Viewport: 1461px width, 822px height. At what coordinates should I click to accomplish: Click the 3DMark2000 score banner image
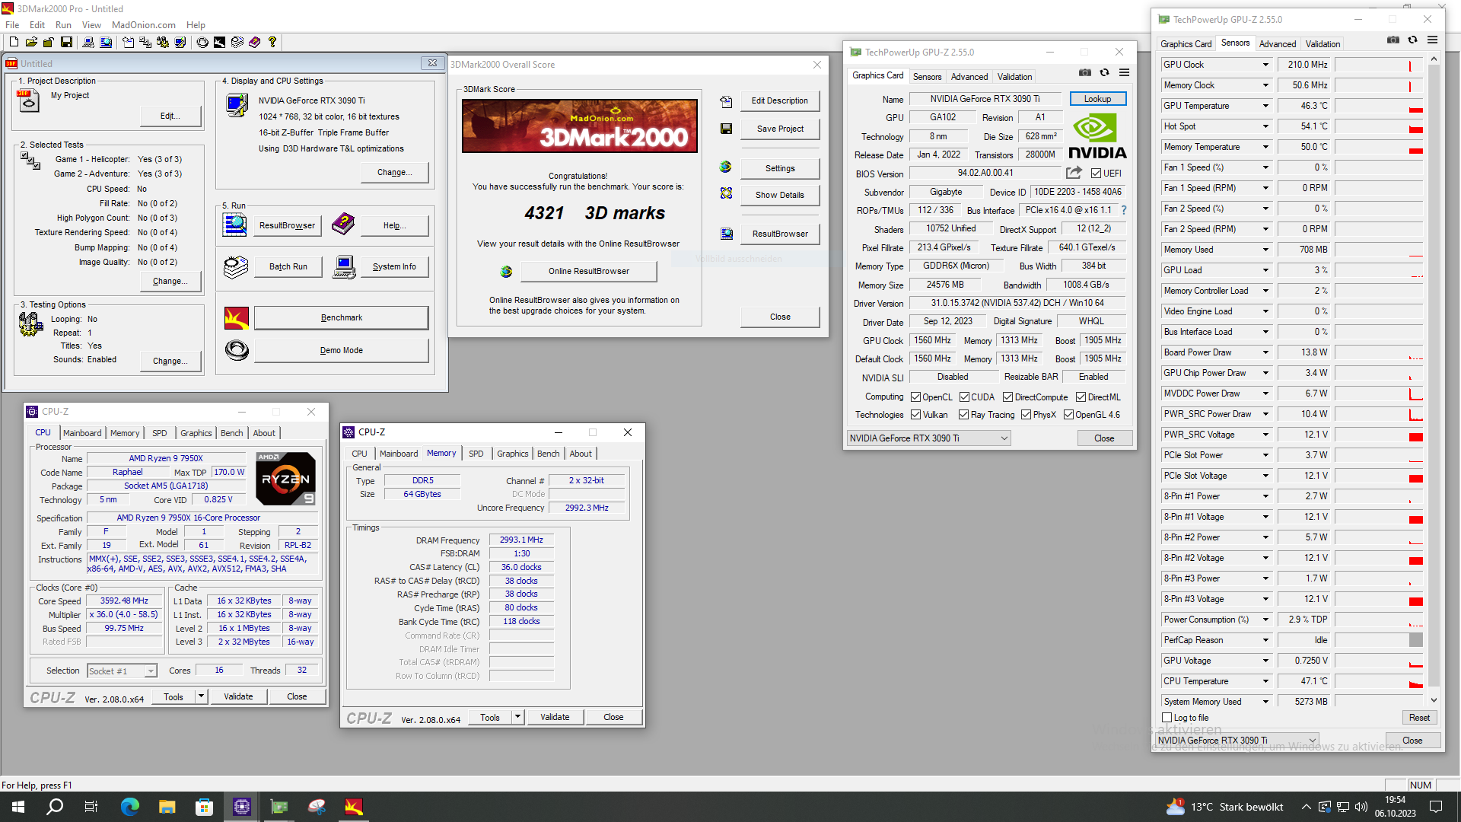point(580,126)
